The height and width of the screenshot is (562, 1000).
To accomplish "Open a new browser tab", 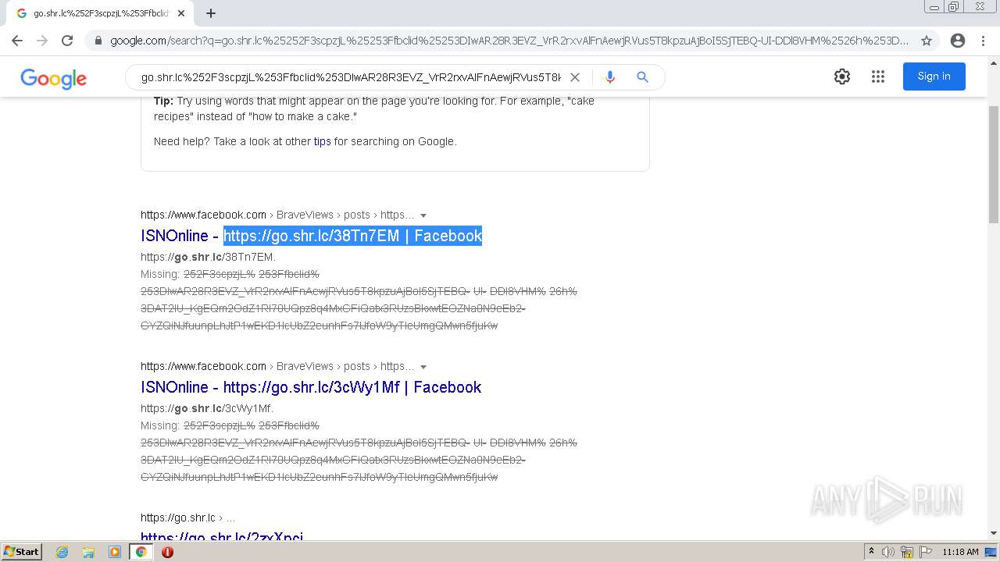I will (x=211, y=13).
